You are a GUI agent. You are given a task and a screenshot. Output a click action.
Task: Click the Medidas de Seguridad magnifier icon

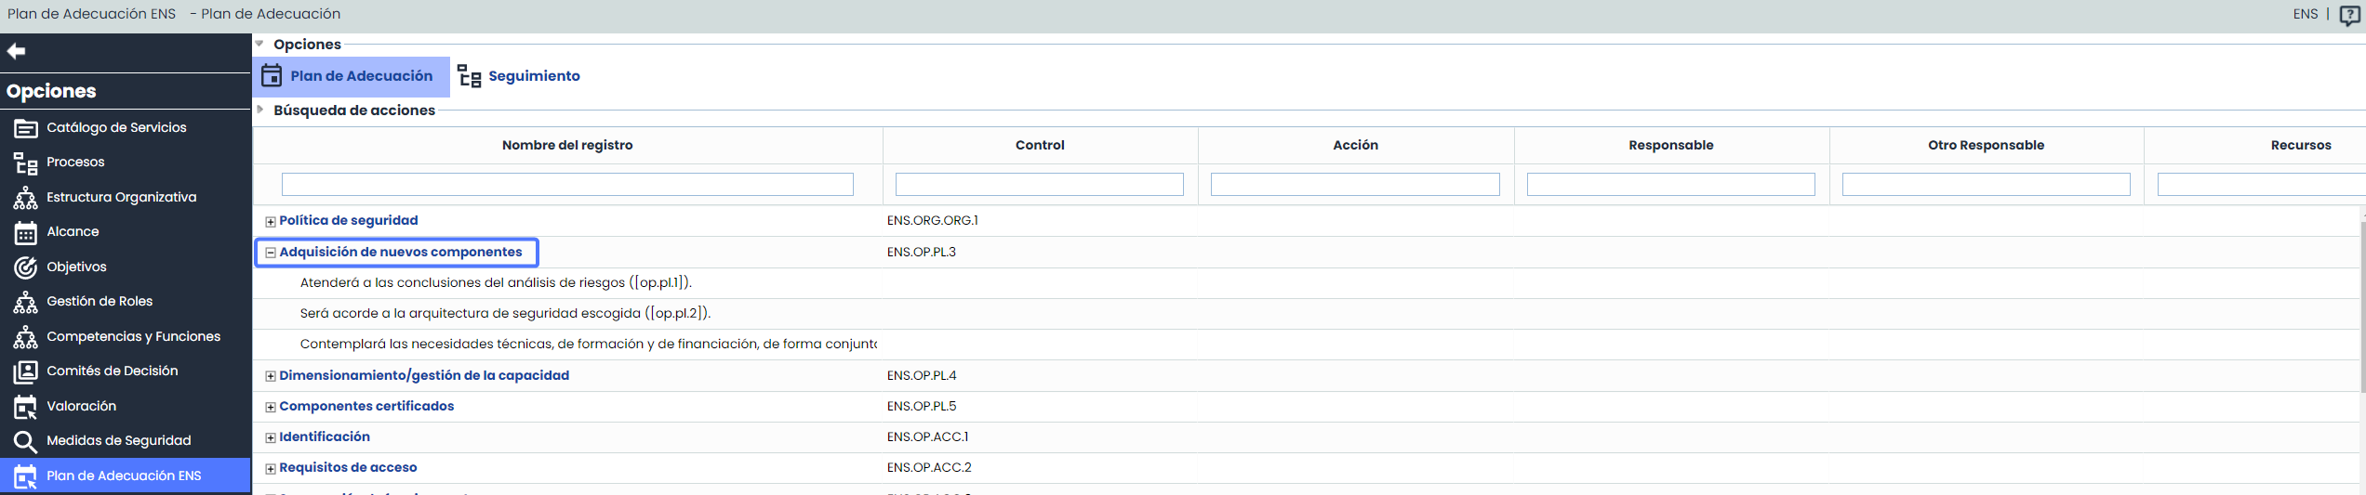[25, 441]
